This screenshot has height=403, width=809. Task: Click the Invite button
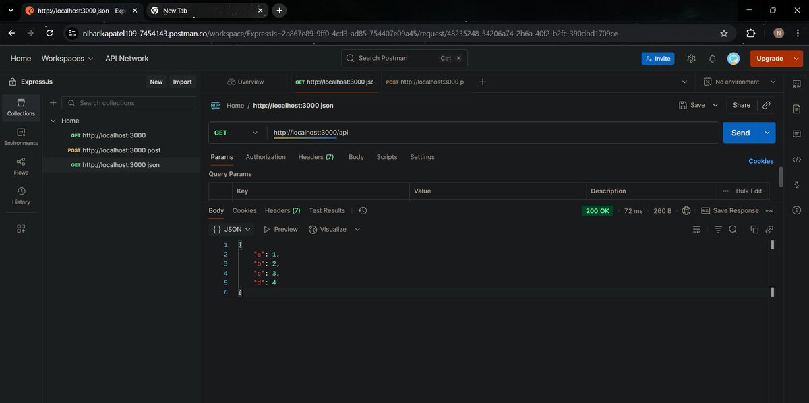click(x=658, y=59)
